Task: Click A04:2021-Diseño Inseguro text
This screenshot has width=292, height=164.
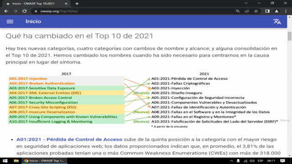Action: click(x=177, y=93)
